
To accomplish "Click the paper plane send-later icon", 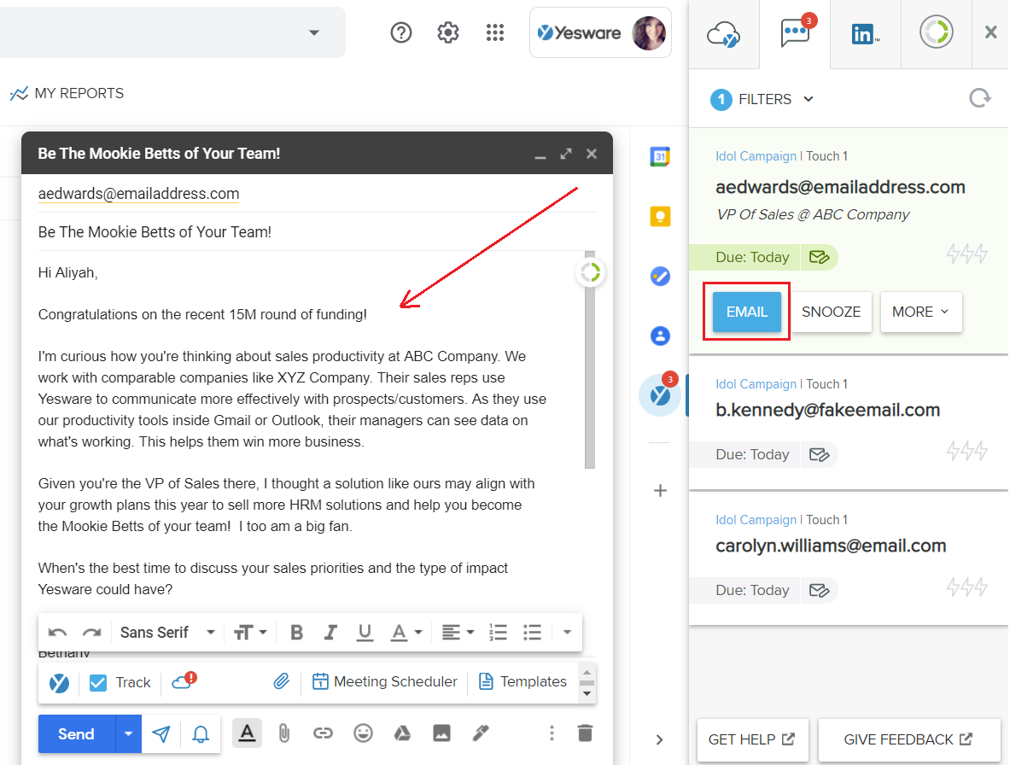I will (161, 734).
